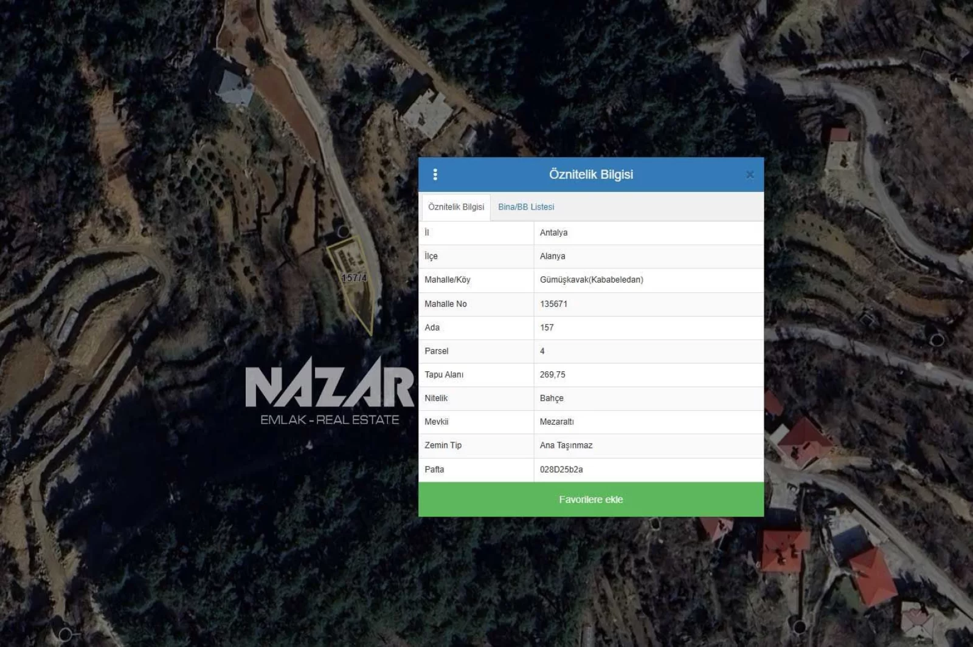Switch to the Bina/BB Listesi tab
This screenshot has width=973, height=647.
click(x=526, y=207)
